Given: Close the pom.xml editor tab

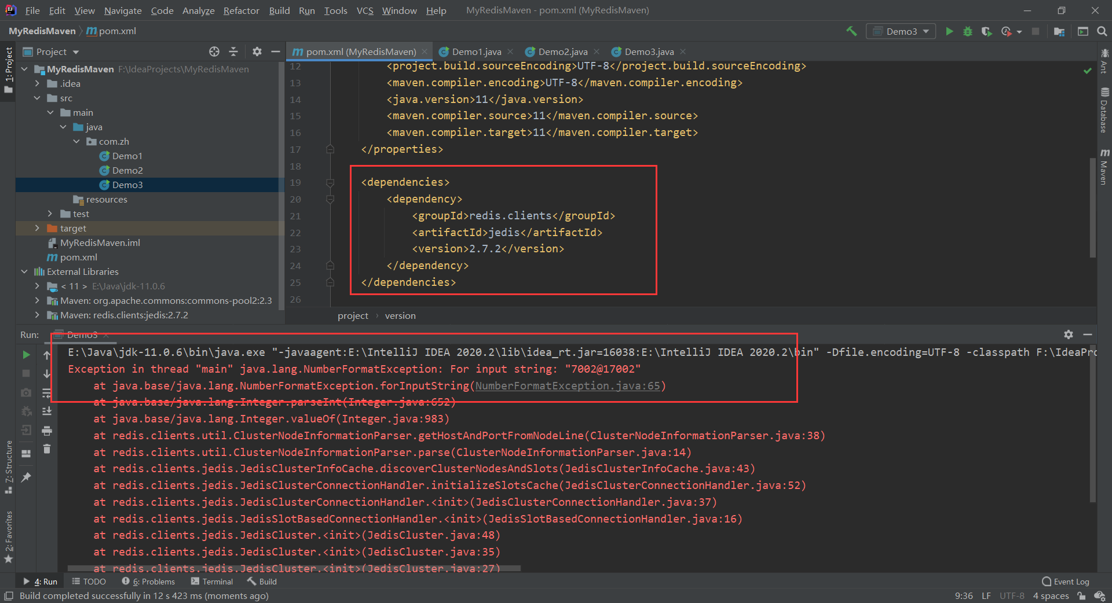Looking at the screenshot, I should pyautogui.click(x=425, y=52).
